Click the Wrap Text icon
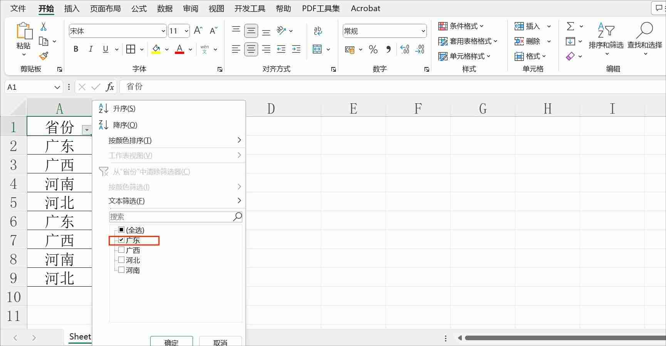 (x=318, y=30)
